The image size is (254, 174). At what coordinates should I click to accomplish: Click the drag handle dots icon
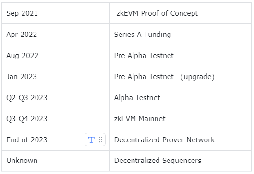pos(101,139)
